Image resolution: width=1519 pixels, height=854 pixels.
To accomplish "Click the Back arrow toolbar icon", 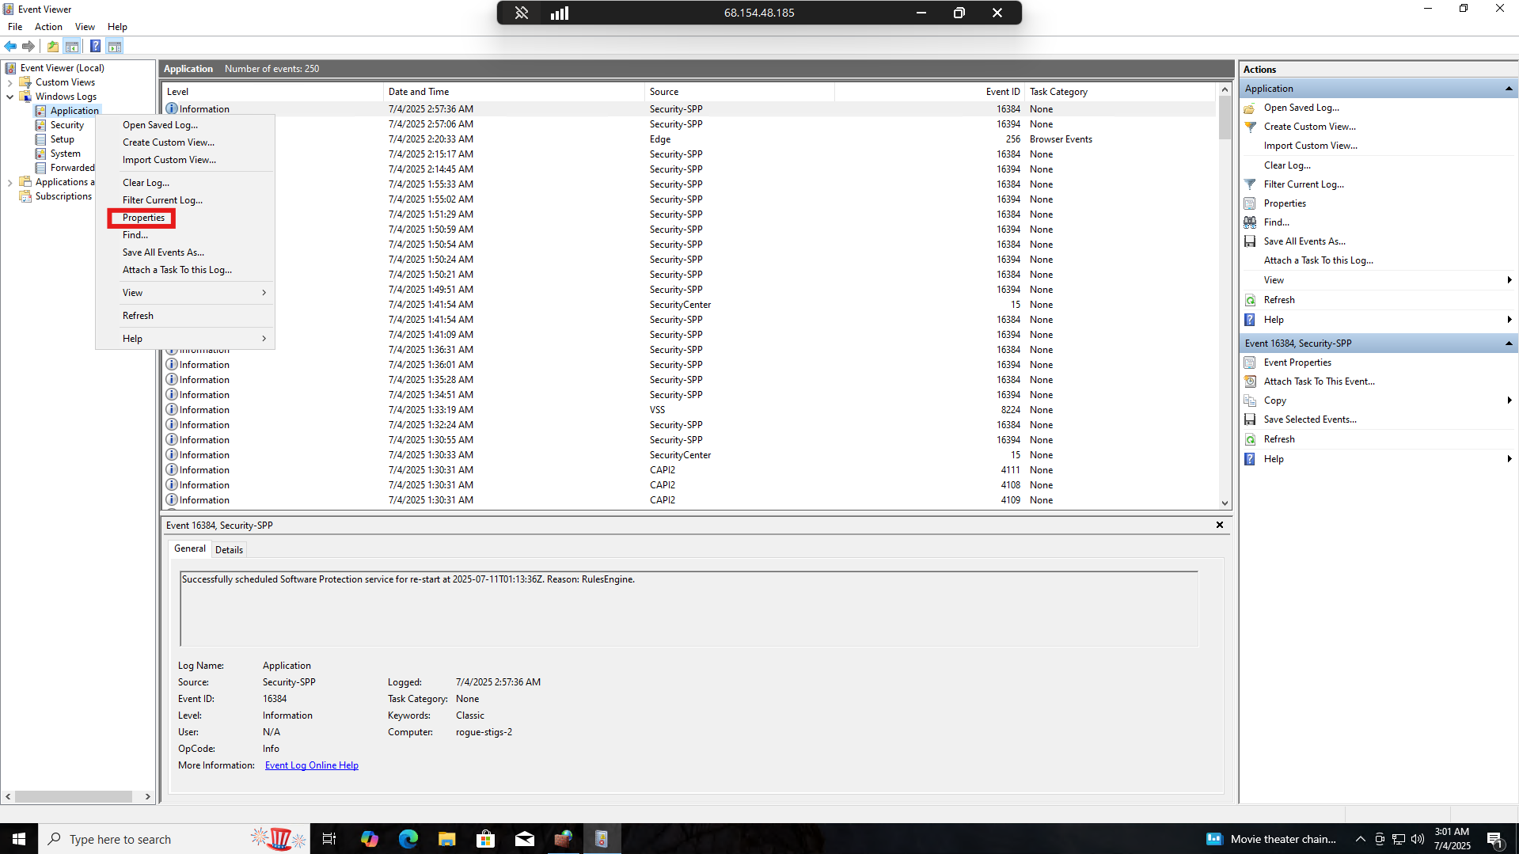I will (10, 46).
